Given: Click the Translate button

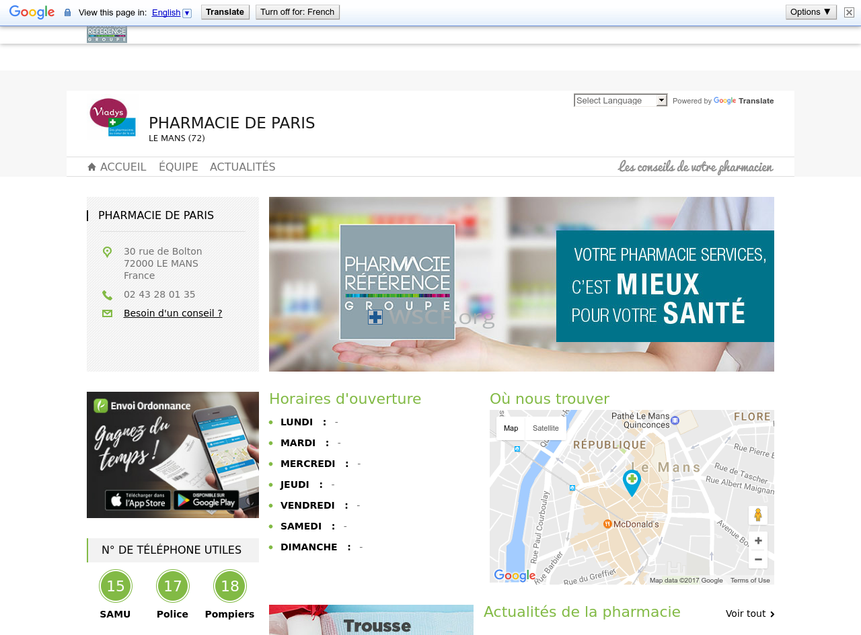Looking at the screenshot, I should (x=225, y=12).
